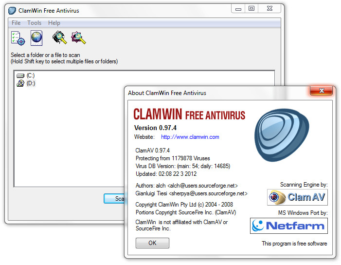Click the partially hidden Scan button

[114, 198]
